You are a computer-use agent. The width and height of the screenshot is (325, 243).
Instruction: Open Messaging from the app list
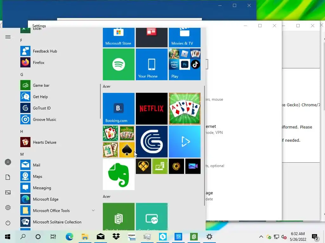(x=58, y=188)
